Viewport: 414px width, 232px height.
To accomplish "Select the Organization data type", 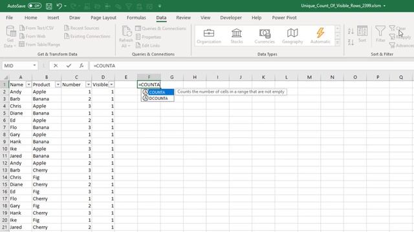I will [x=209, y=36].
